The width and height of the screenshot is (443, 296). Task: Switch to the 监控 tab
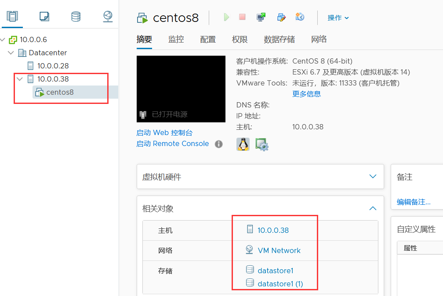176,39
